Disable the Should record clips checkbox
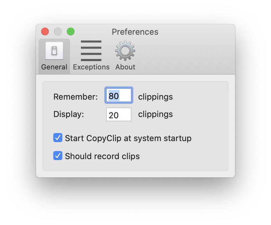The image size is (271, 225). click(x=58, y=156)
